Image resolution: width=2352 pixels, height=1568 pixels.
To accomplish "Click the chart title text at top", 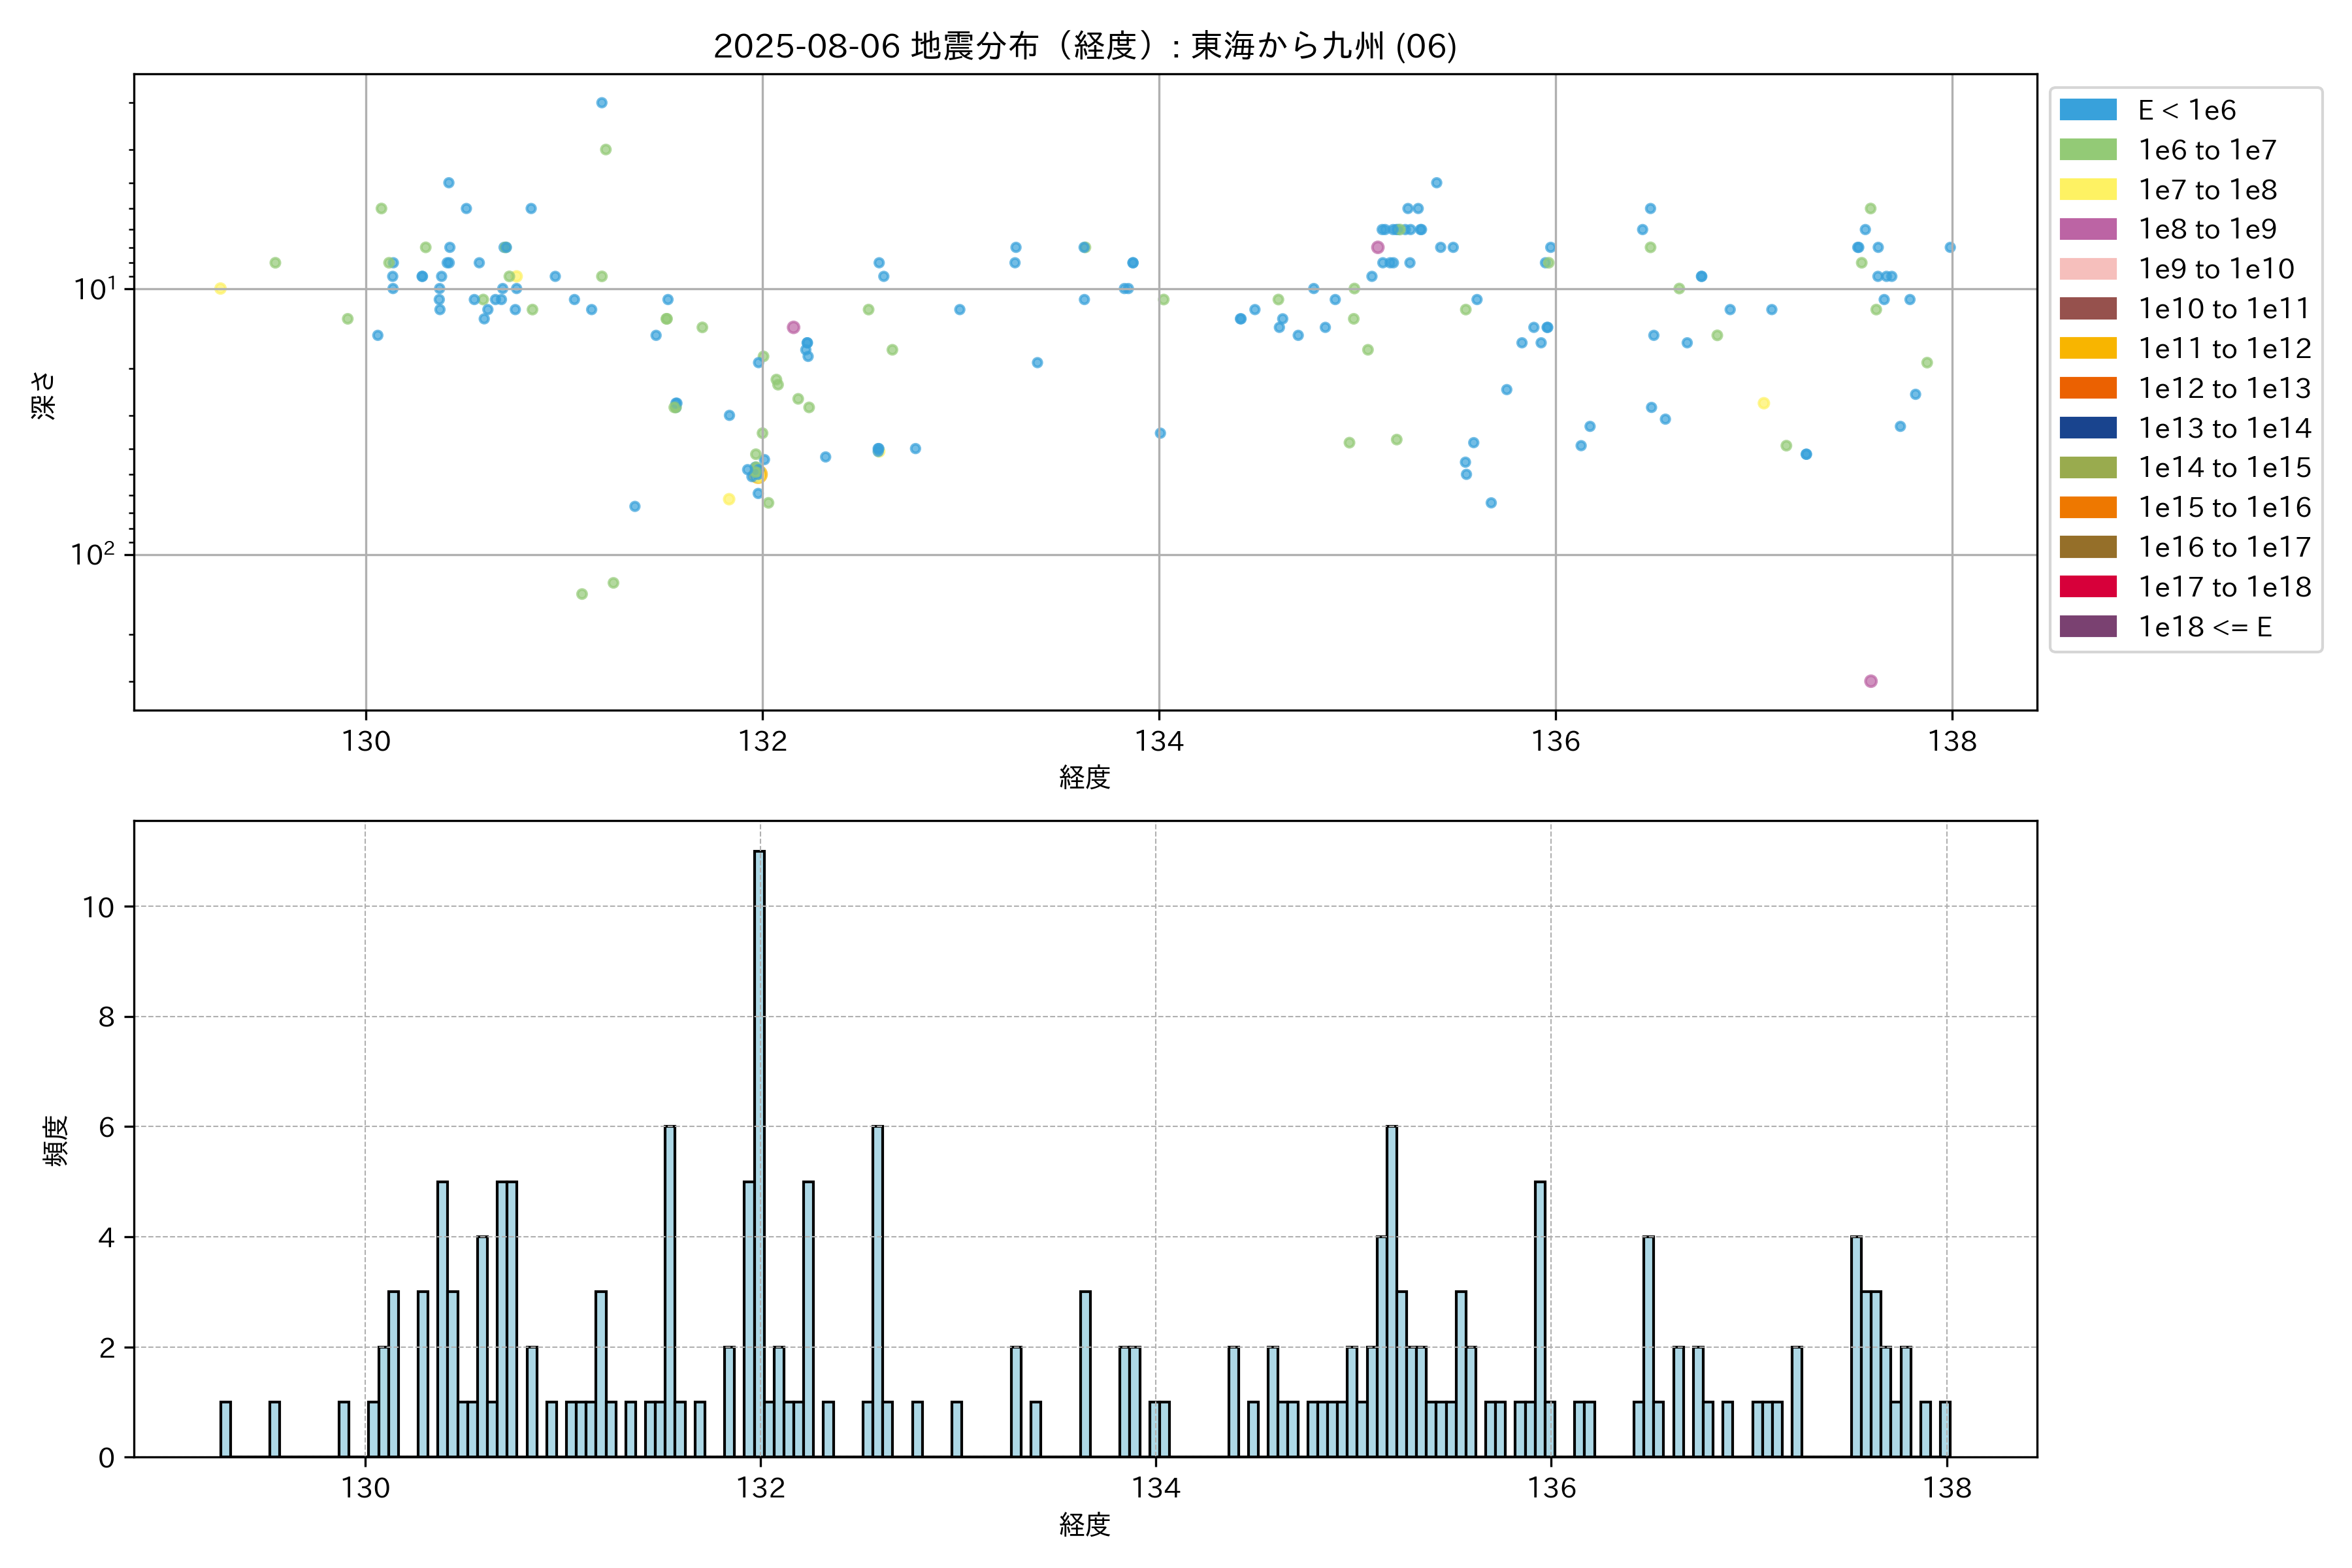I will [x=1084, y=46].
